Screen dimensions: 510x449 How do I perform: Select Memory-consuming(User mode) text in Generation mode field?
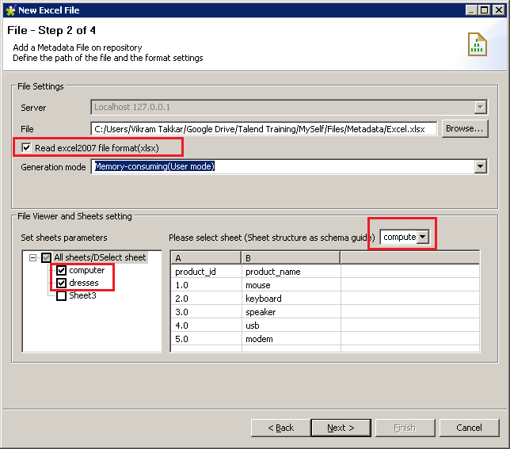pyautogui.click(x=155, y=166)
